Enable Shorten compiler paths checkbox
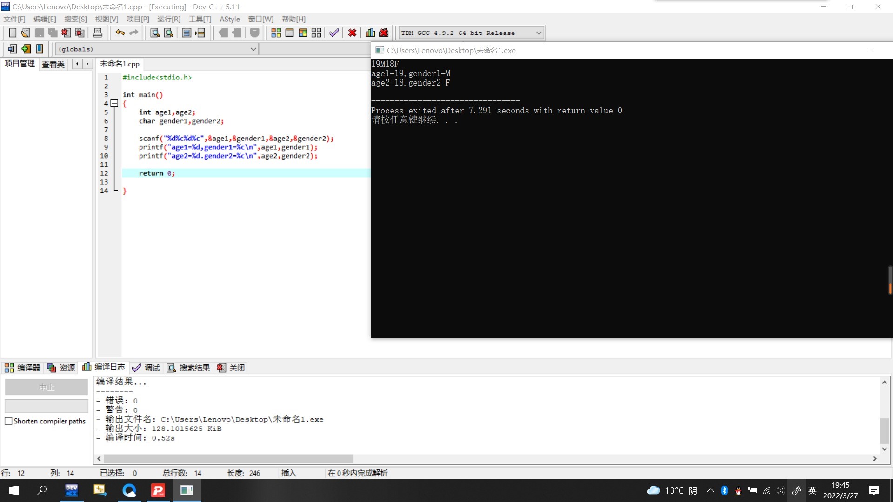 (x=8, y=421)
